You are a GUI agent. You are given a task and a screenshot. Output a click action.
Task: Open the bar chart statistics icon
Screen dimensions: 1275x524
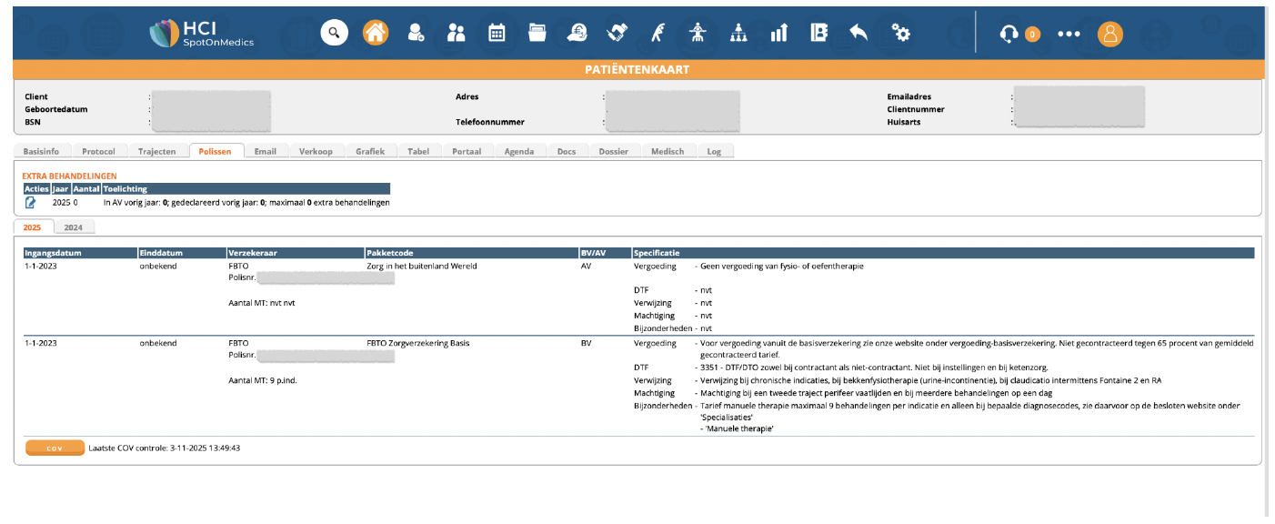coord(778,33)
